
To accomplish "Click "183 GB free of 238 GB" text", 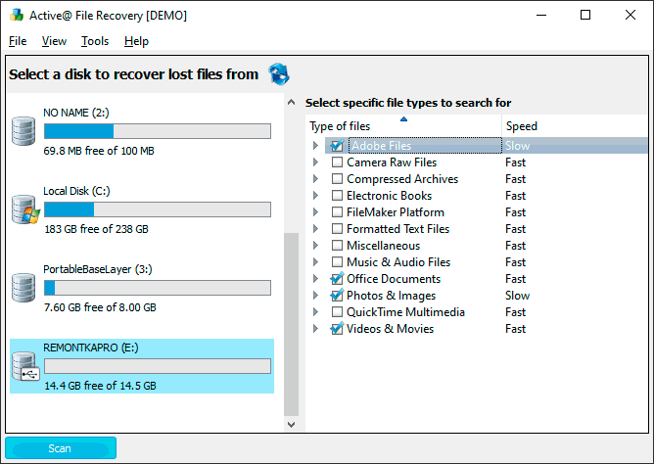I will (x=96, y=229).
